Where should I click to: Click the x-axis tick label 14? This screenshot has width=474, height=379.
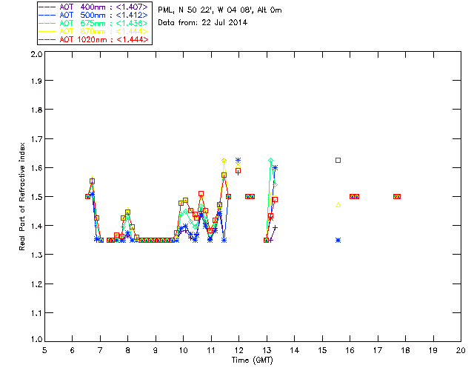295,350
